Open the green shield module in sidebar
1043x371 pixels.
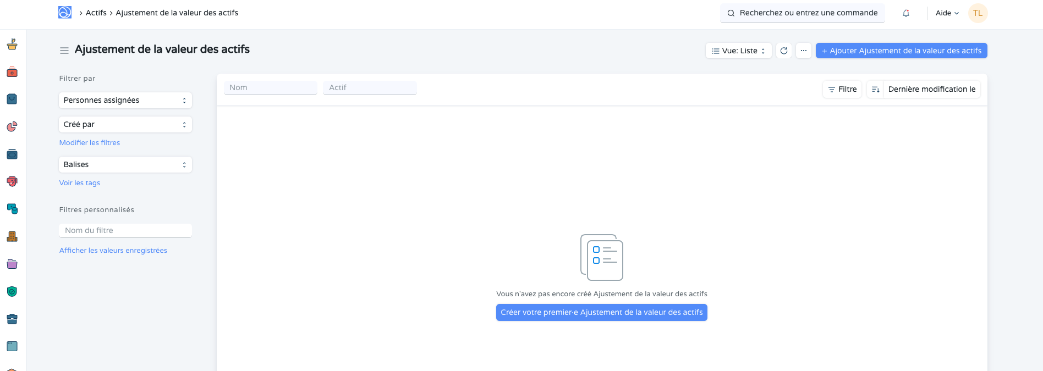tap(12, 292)
